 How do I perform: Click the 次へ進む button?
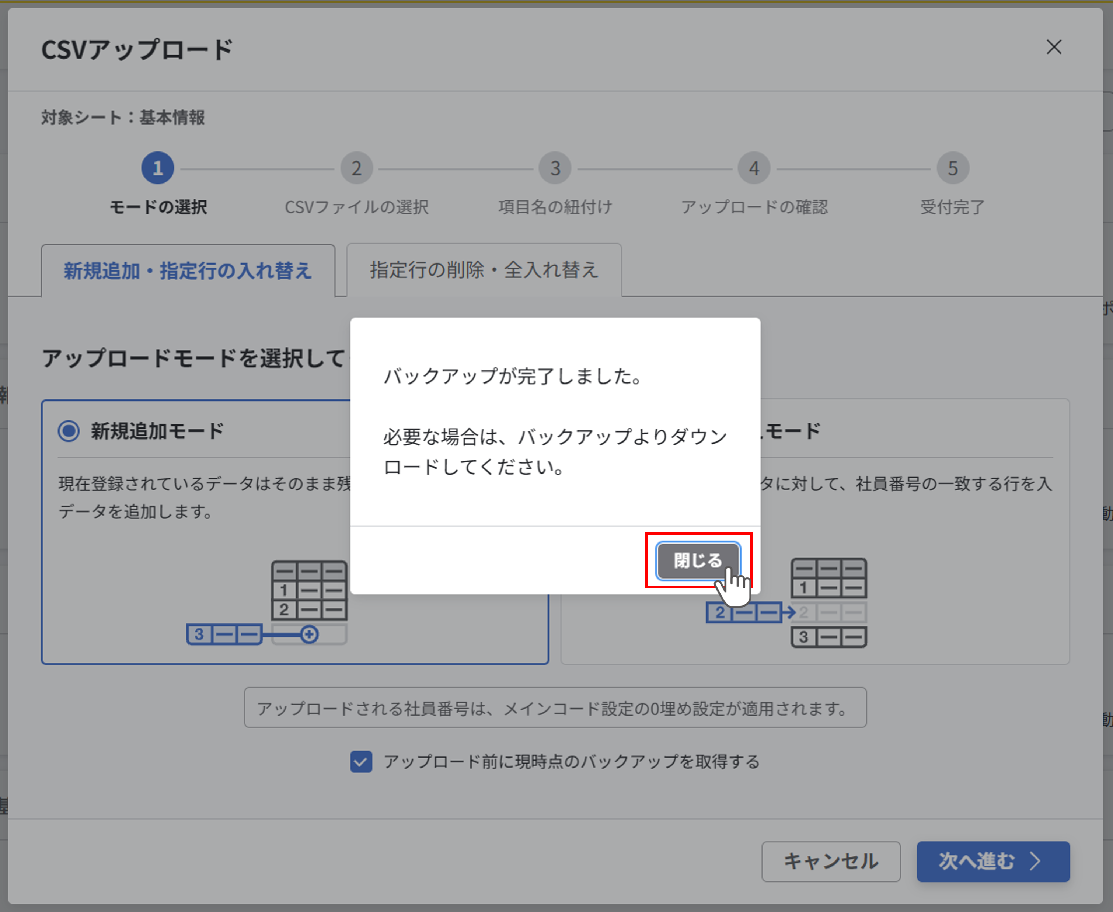tap(992, 861)
